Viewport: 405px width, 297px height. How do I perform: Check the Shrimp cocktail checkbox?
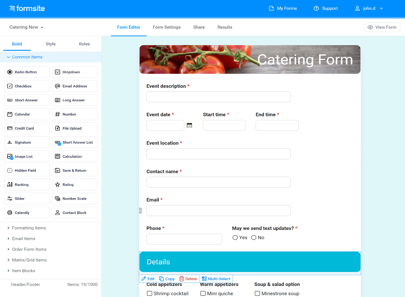pos(150,293)
